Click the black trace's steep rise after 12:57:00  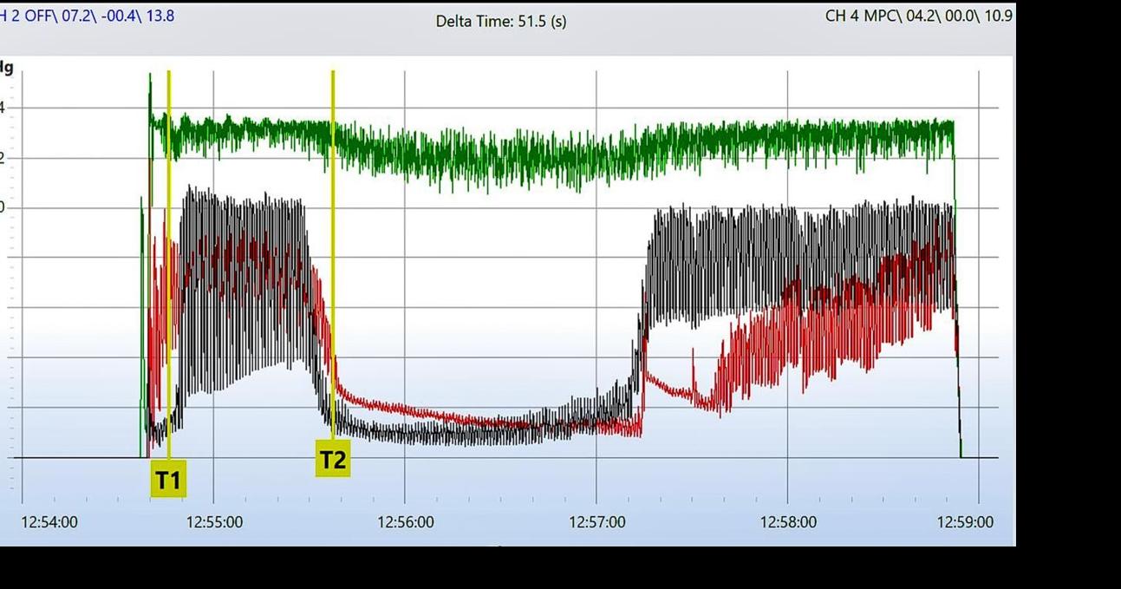tap(646, 278)
